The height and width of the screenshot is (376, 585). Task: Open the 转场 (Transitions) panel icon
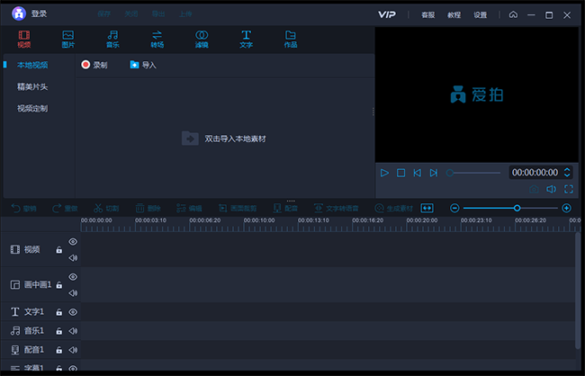[157, 38]
